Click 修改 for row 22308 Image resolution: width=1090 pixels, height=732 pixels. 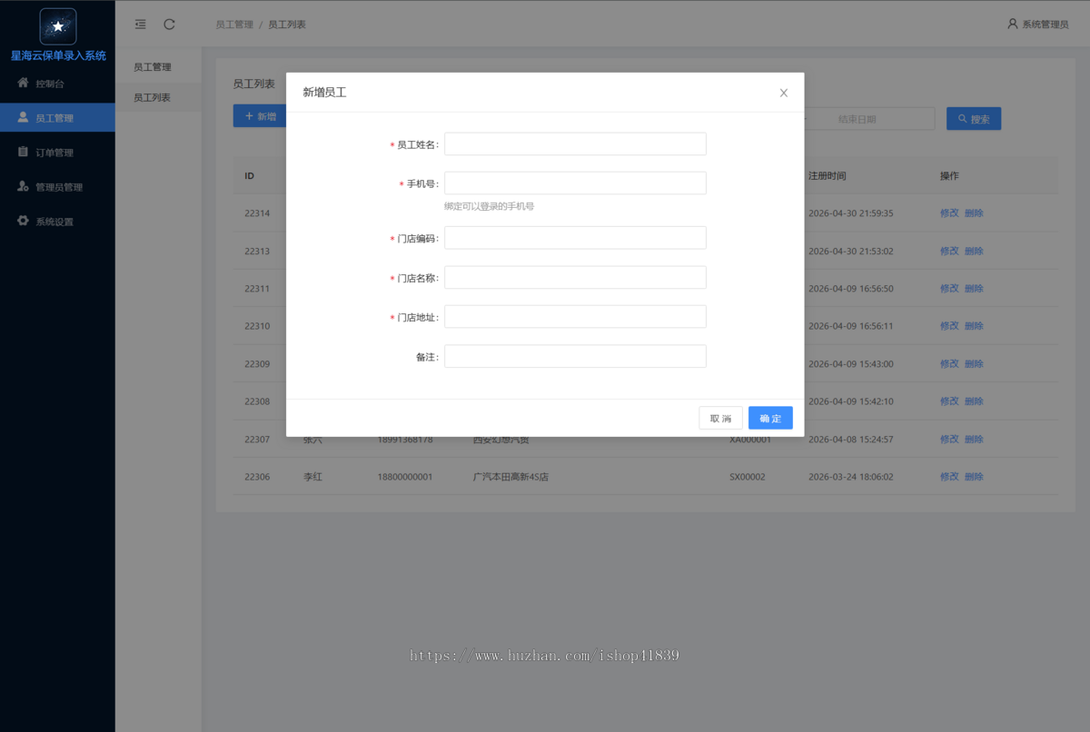pyautogui.click(x=949, y=401)
